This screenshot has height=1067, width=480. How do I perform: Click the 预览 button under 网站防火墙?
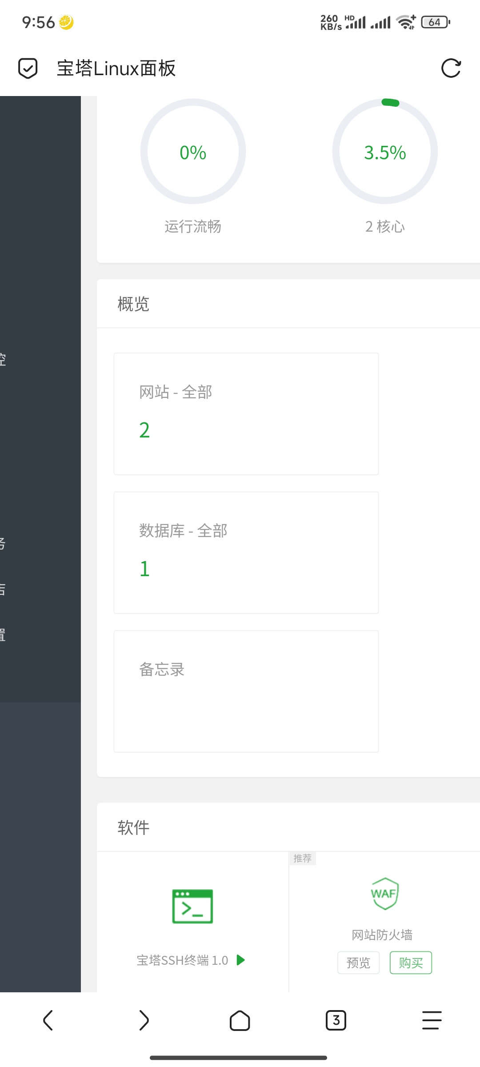coord(358,963)
